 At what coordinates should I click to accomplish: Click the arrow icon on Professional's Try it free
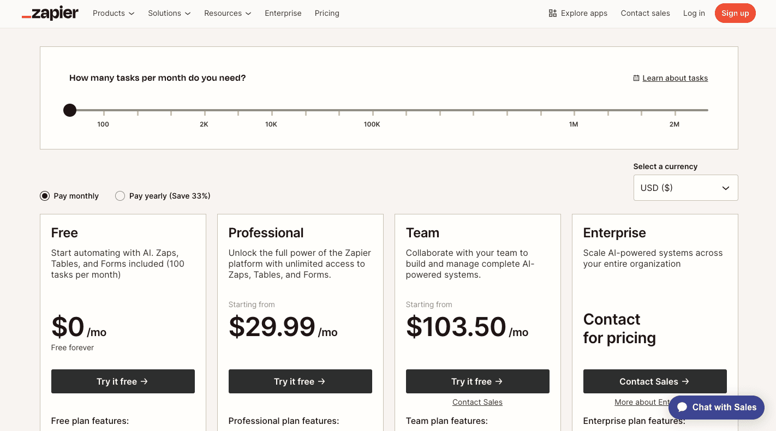tap(321, 381)
